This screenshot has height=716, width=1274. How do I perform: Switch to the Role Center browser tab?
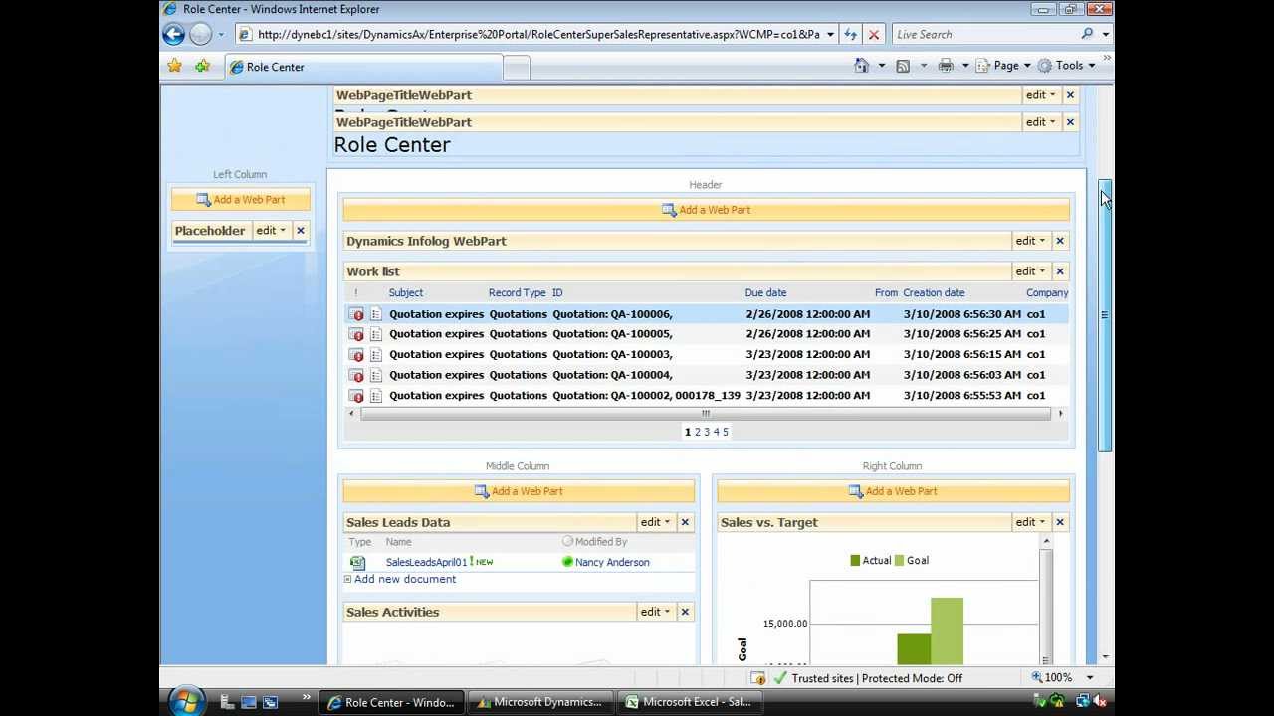[x=363, y=67]
